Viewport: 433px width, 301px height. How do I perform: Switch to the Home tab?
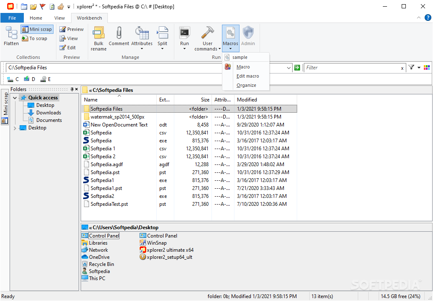(36, 18)
